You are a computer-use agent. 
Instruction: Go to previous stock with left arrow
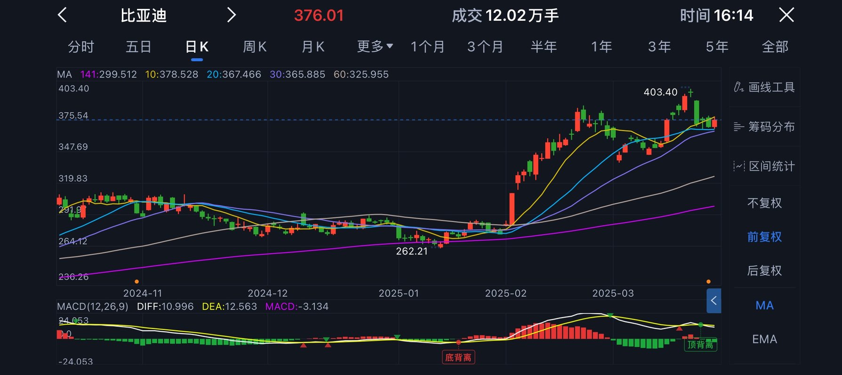pyautogui.click(x=62, y=15)
